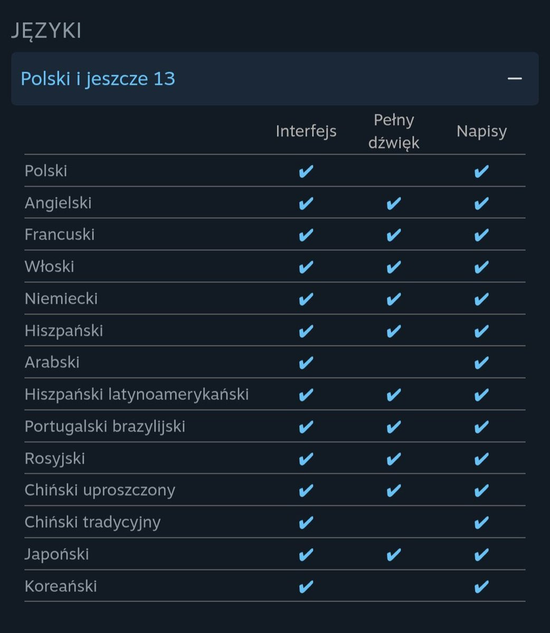Click Chiński uproszczony full audio checkmark
Viewport: 550px width, 633px height.
coord(394,491)
